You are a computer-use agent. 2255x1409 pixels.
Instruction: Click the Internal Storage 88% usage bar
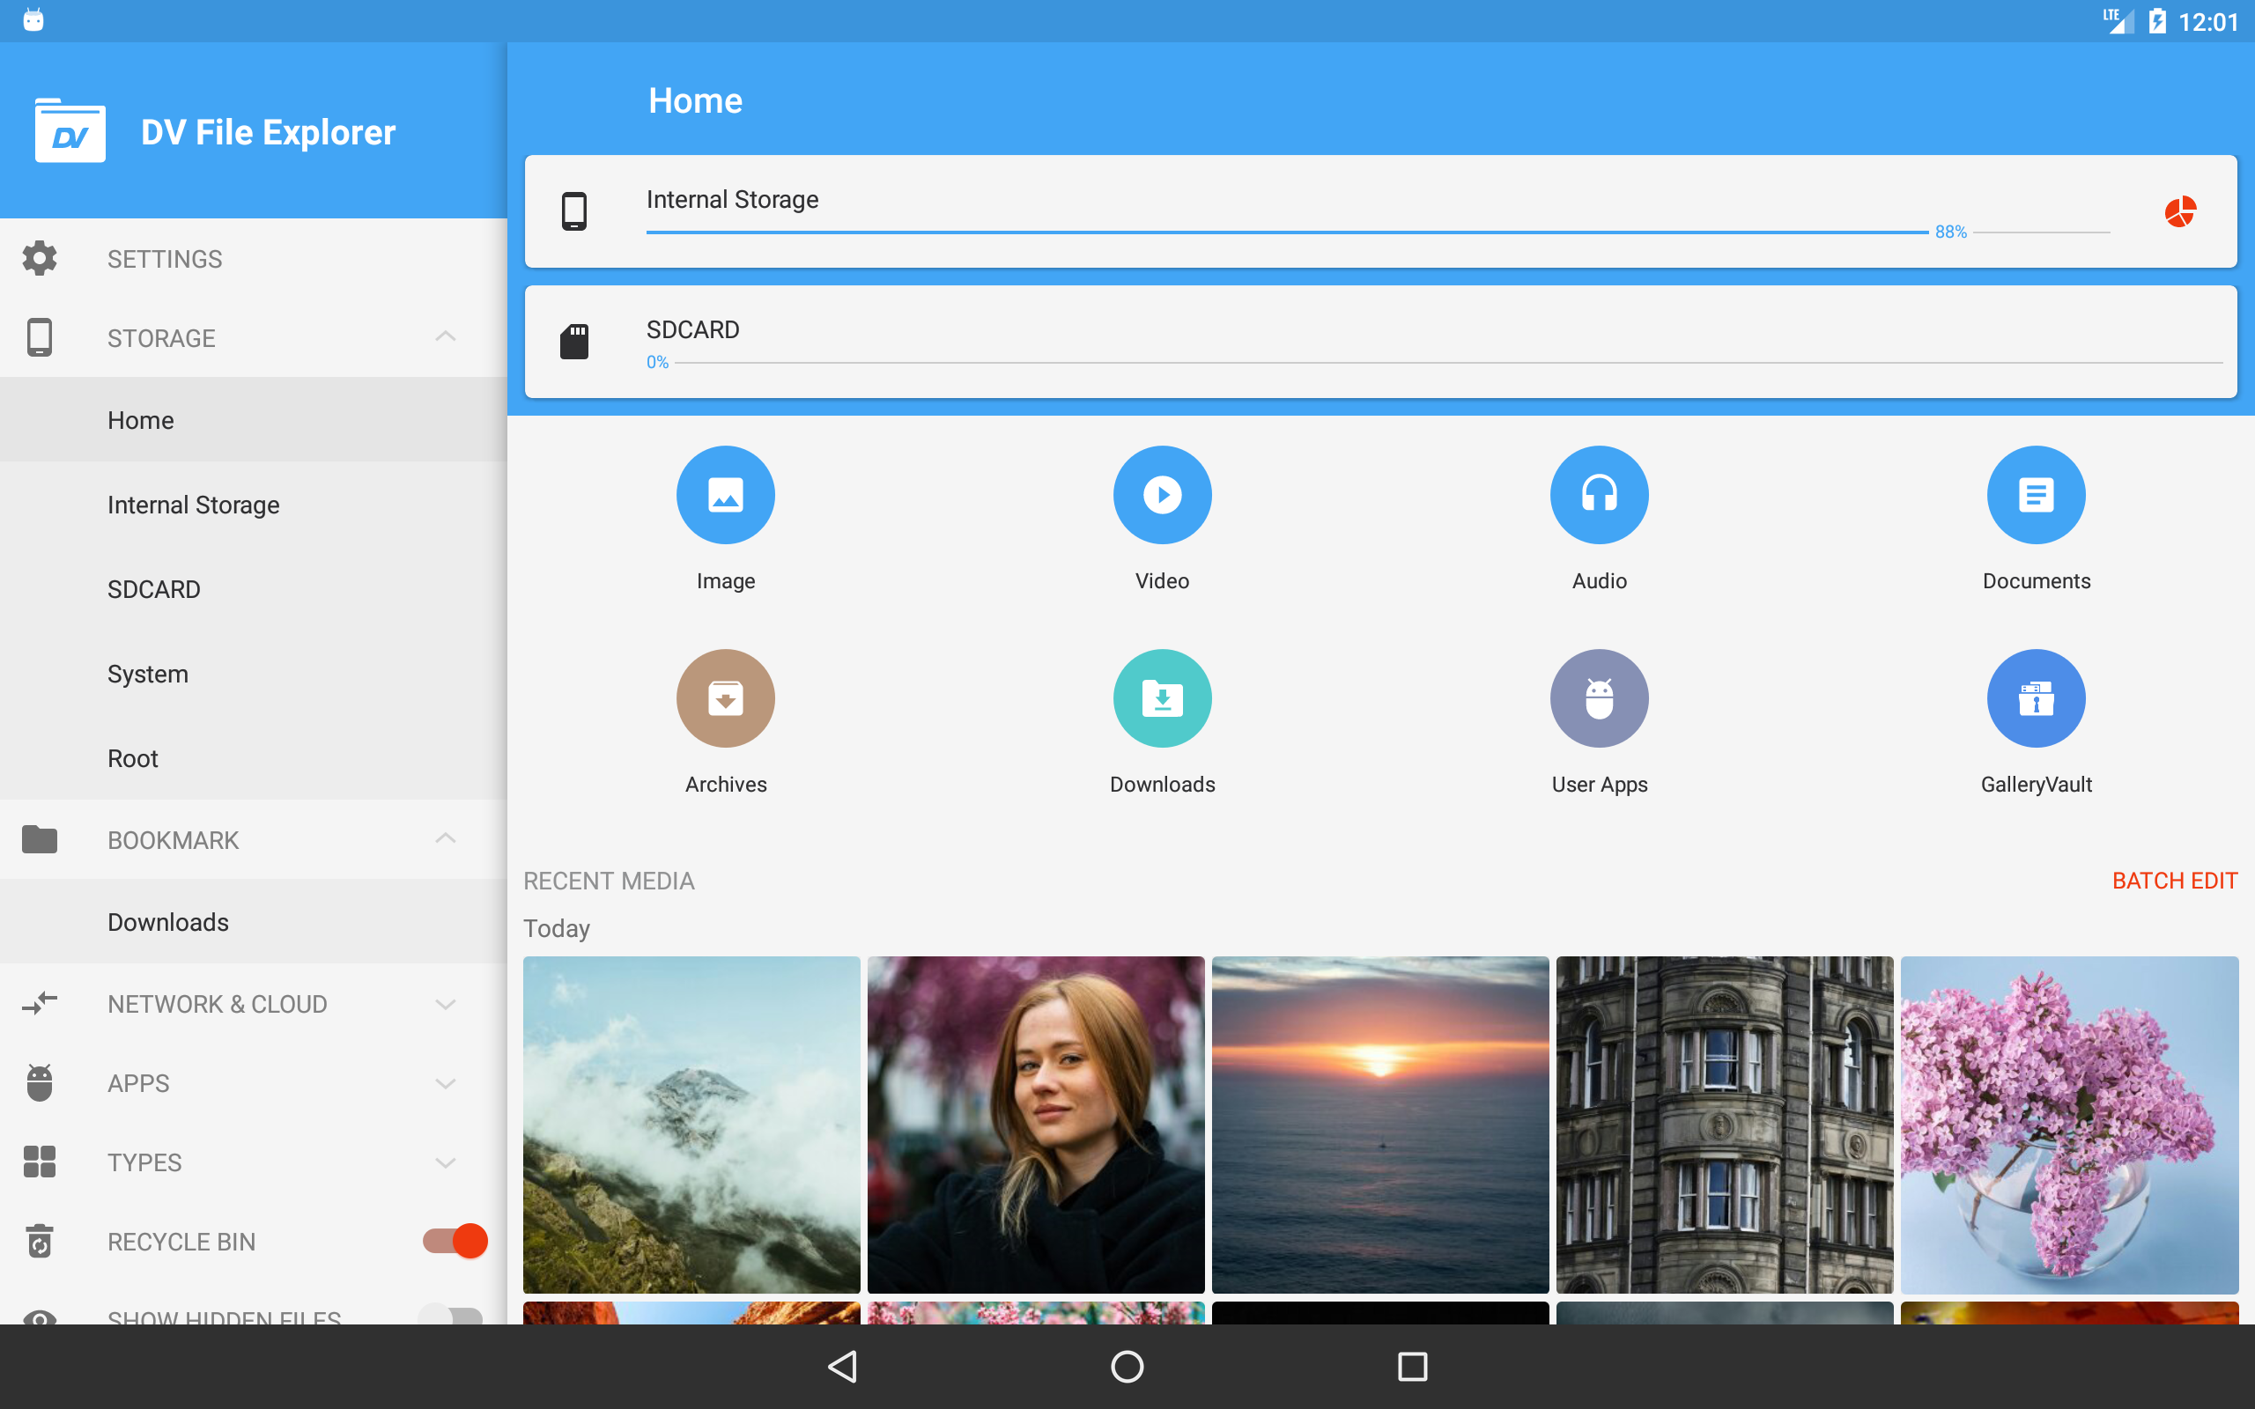(1378, 231)
